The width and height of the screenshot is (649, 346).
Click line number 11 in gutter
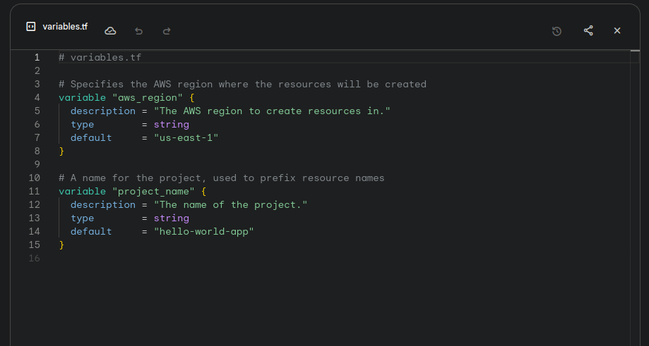pos(35,191)
